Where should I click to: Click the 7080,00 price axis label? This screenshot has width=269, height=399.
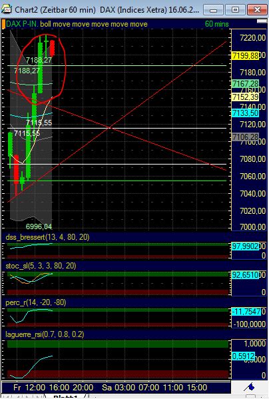point(253,159)
